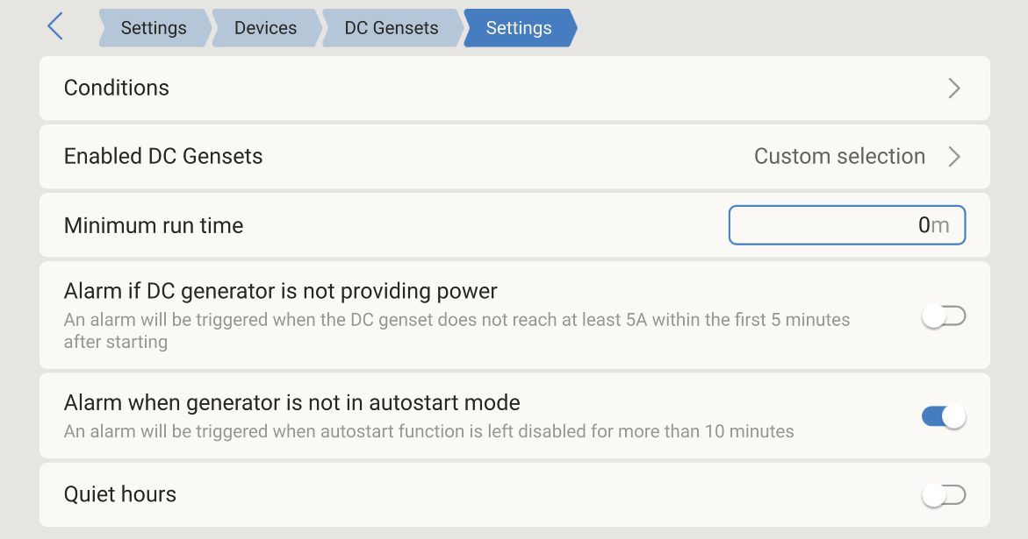Go back using the left arrow icon
The image size is (1028, 539).
pos(55,27)
